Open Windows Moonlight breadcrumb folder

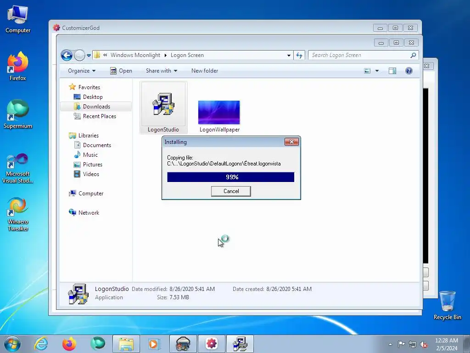click(135, 55)
